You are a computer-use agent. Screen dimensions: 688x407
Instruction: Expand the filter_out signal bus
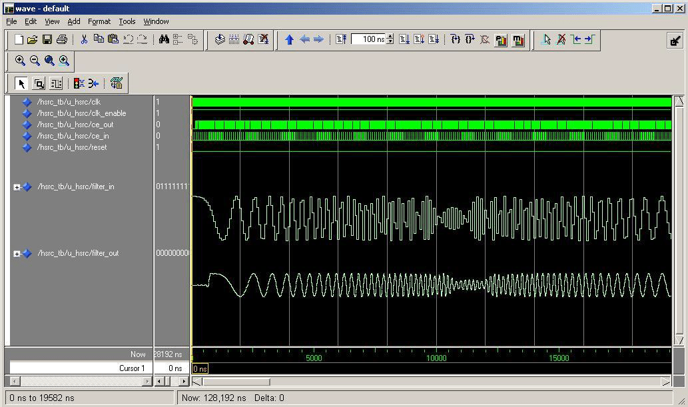(x=17, y=254)
